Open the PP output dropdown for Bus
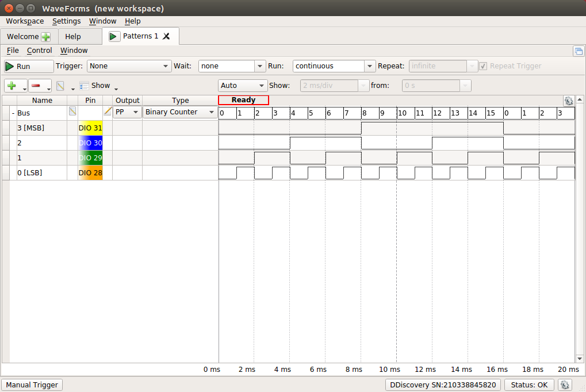The width and height of the screenshot is (586, 392). pyautogui.click(x=127, y=112)
